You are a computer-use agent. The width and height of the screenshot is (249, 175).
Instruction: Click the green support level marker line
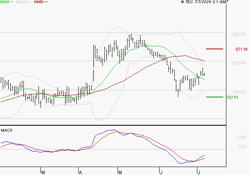[x=214, y=97]
